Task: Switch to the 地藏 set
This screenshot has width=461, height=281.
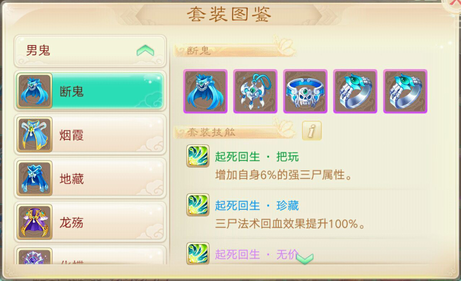Action: pyautogui.click(x=90, y=179)
